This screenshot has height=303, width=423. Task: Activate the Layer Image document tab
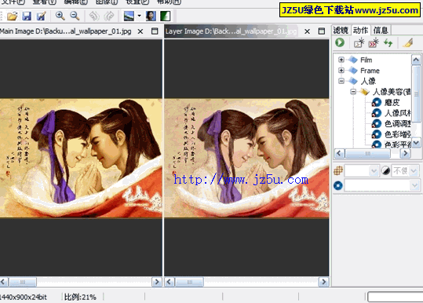pos(231,31)
